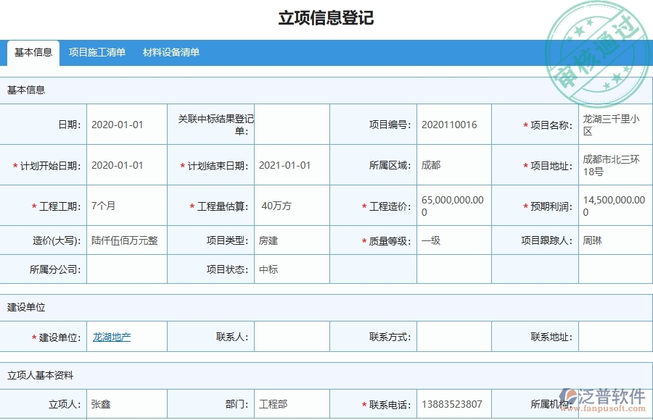Select the 所属区域 field showing 成都
Viewport: 653px width, 420px height.
point(451,164)
